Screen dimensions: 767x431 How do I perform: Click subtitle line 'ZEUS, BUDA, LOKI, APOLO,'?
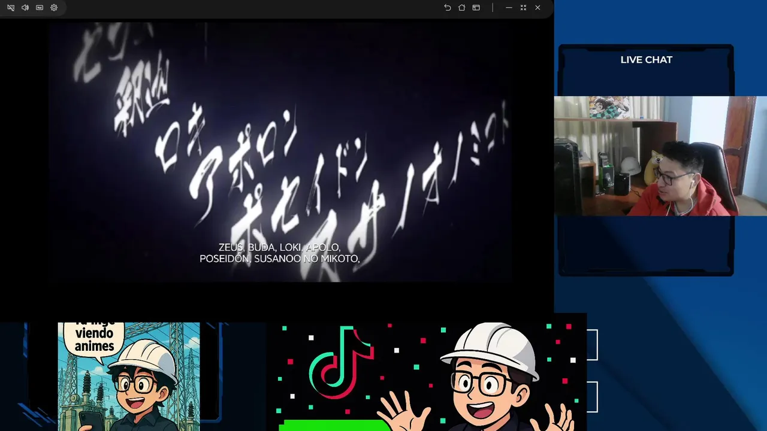click(279, 247)
